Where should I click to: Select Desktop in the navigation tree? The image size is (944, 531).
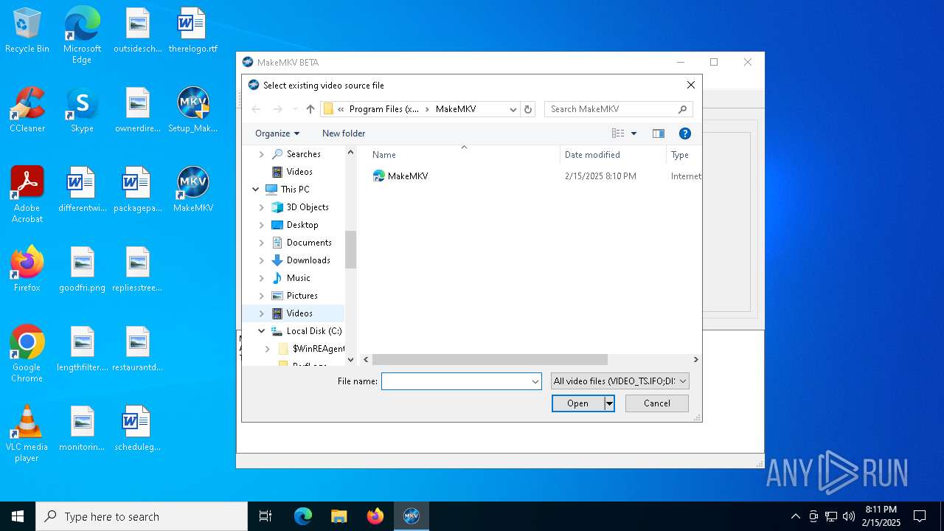click(302, 225)
